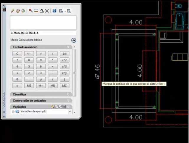
Task: Click the x^y power key
Action: click(x=64, y=73)
